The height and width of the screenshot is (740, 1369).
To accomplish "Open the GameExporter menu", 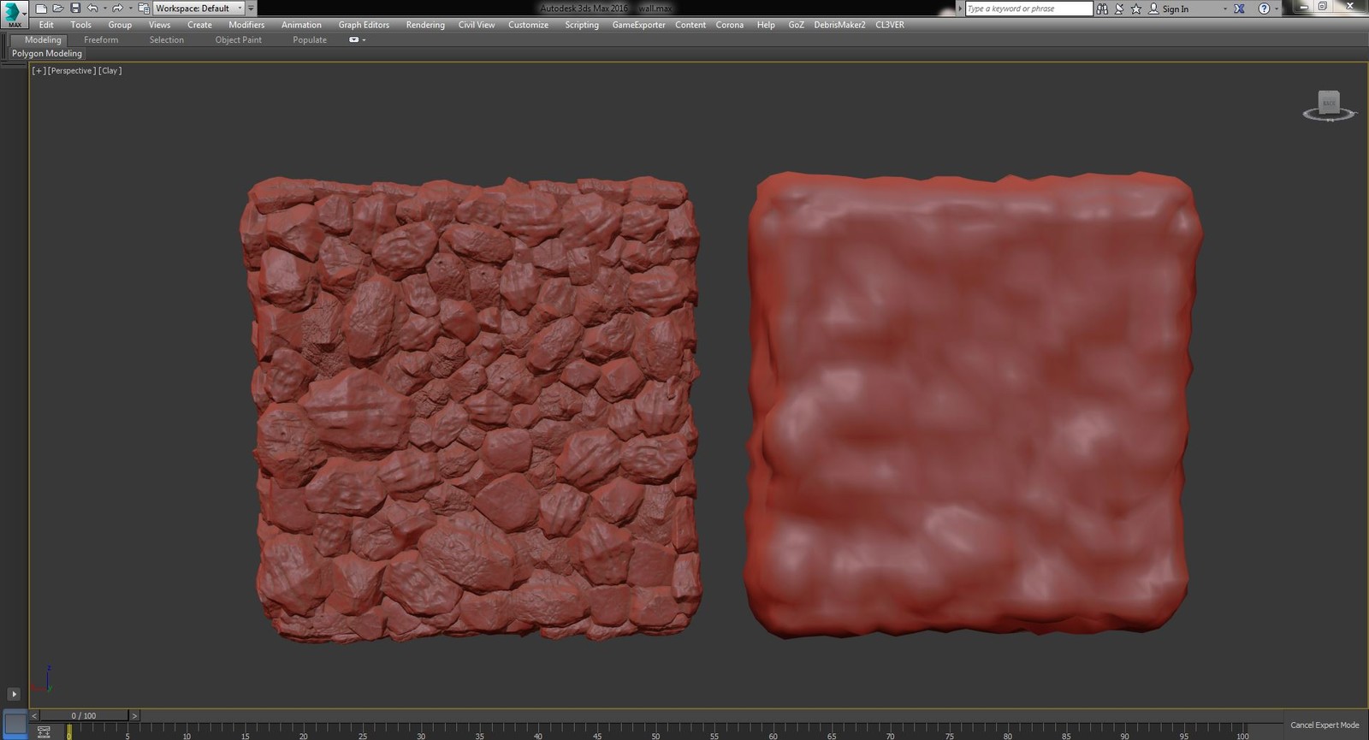I will tap(638, 25).
